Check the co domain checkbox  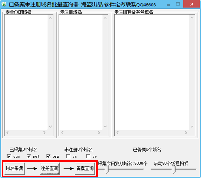(x=88, y=156)
